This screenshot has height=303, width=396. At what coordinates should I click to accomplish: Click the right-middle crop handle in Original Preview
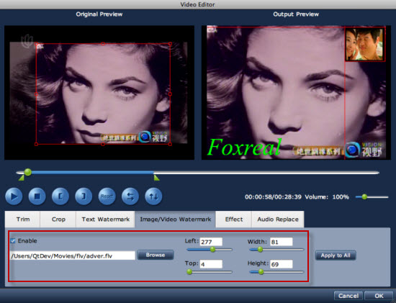(170, 94)
